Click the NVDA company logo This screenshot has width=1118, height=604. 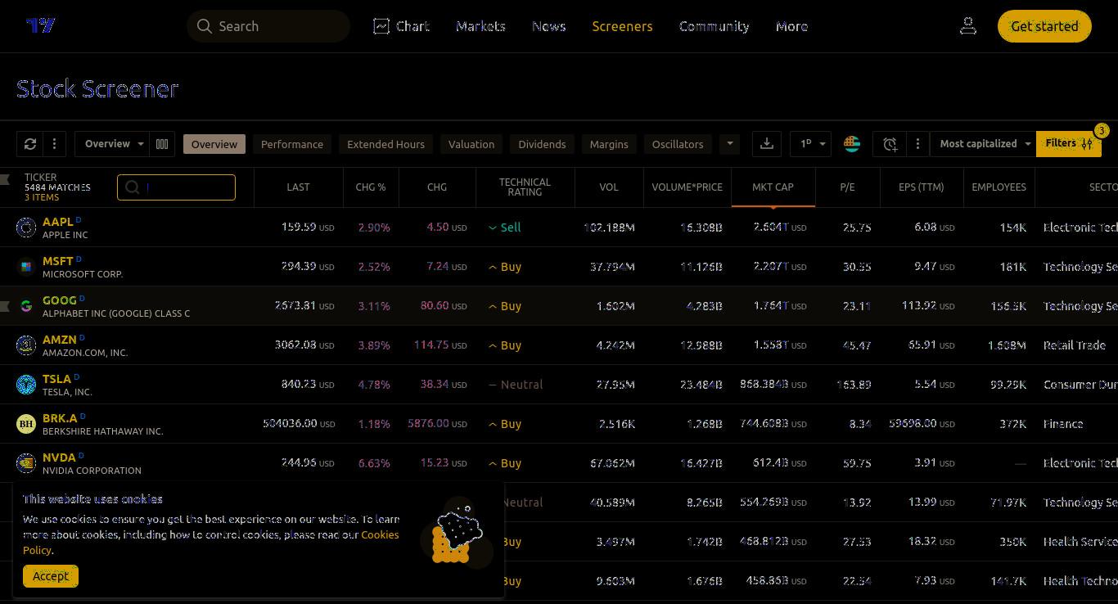tap(26, 463)
